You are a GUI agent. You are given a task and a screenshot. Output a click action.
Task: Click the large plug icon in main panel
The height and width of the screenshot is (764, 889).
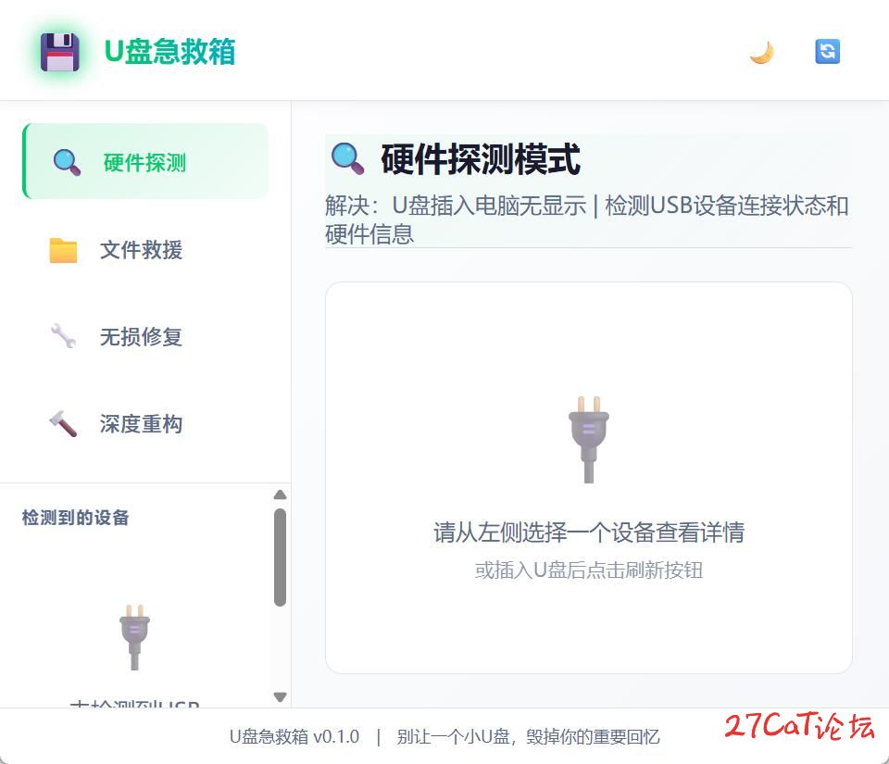tap(589, 438)
